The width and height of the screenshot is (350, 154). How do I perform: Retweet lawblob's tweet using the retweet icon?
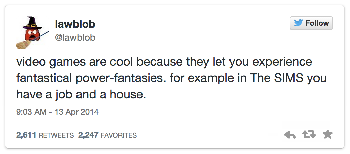308,135
